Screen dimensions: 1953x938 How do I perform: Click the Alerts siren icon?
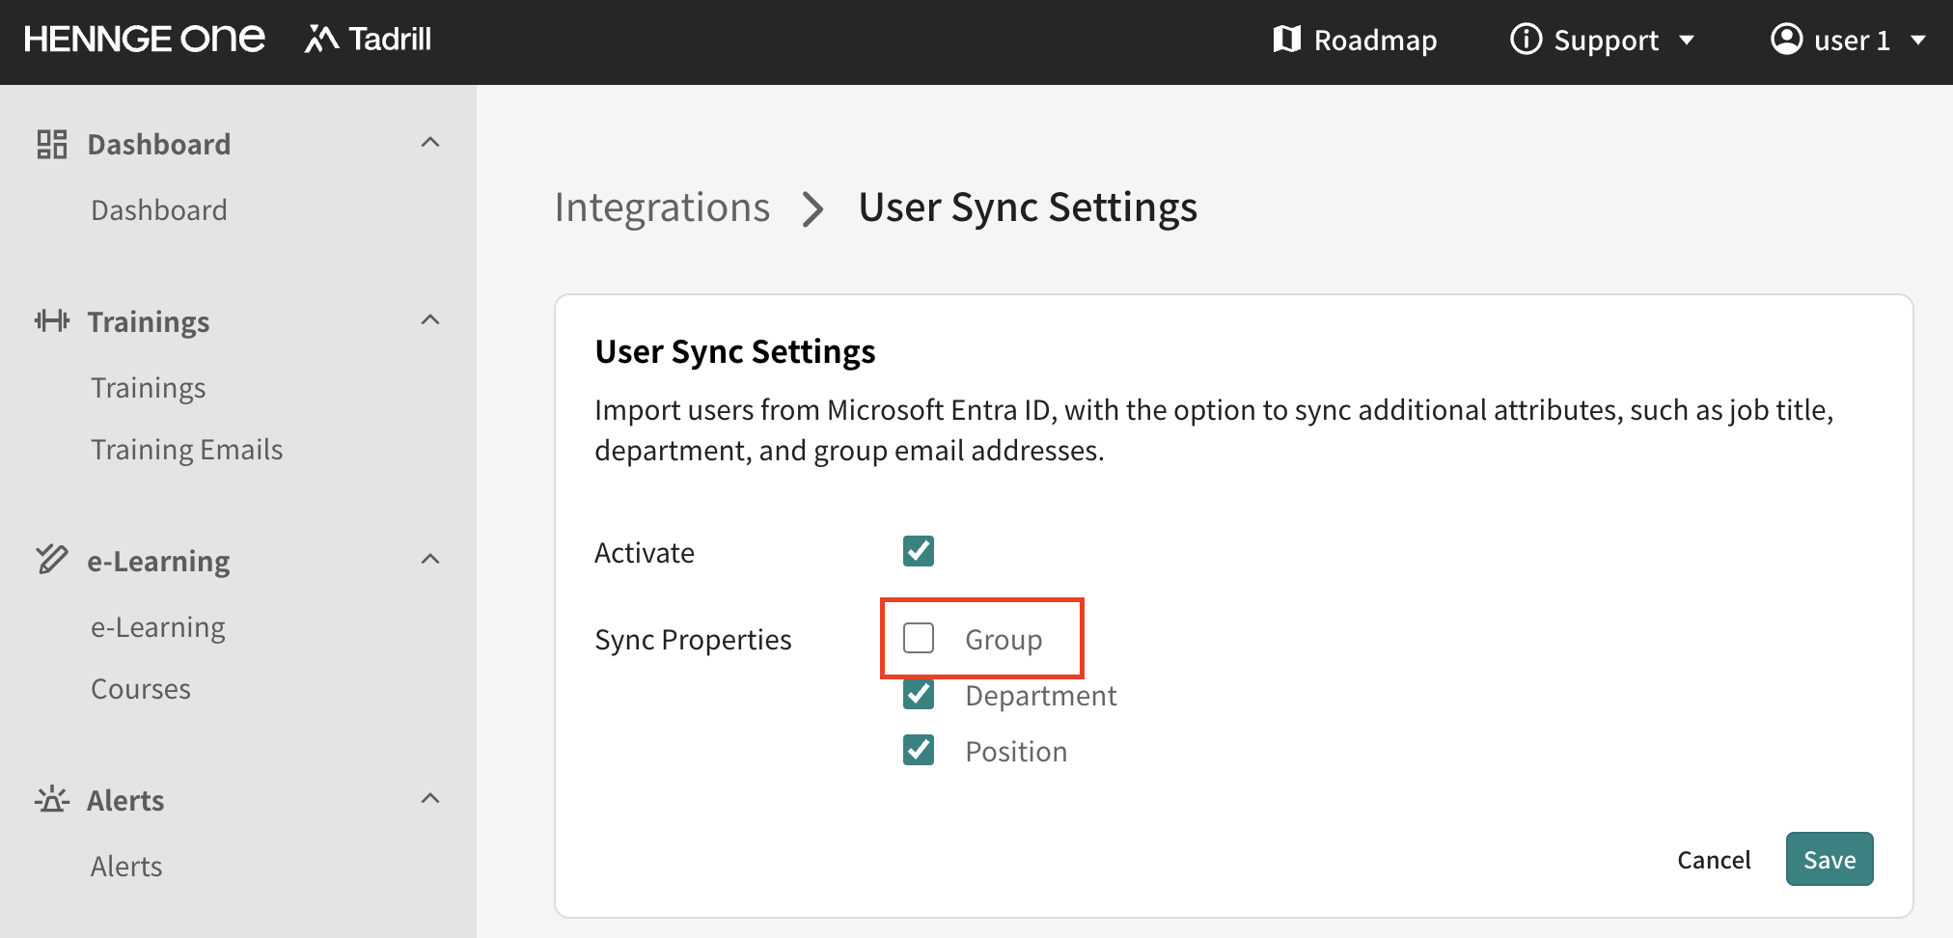52,799
